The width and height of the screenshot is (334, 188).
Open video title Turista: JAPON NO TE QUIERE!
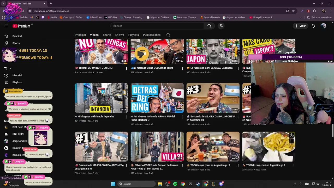(x=96, y=68)
